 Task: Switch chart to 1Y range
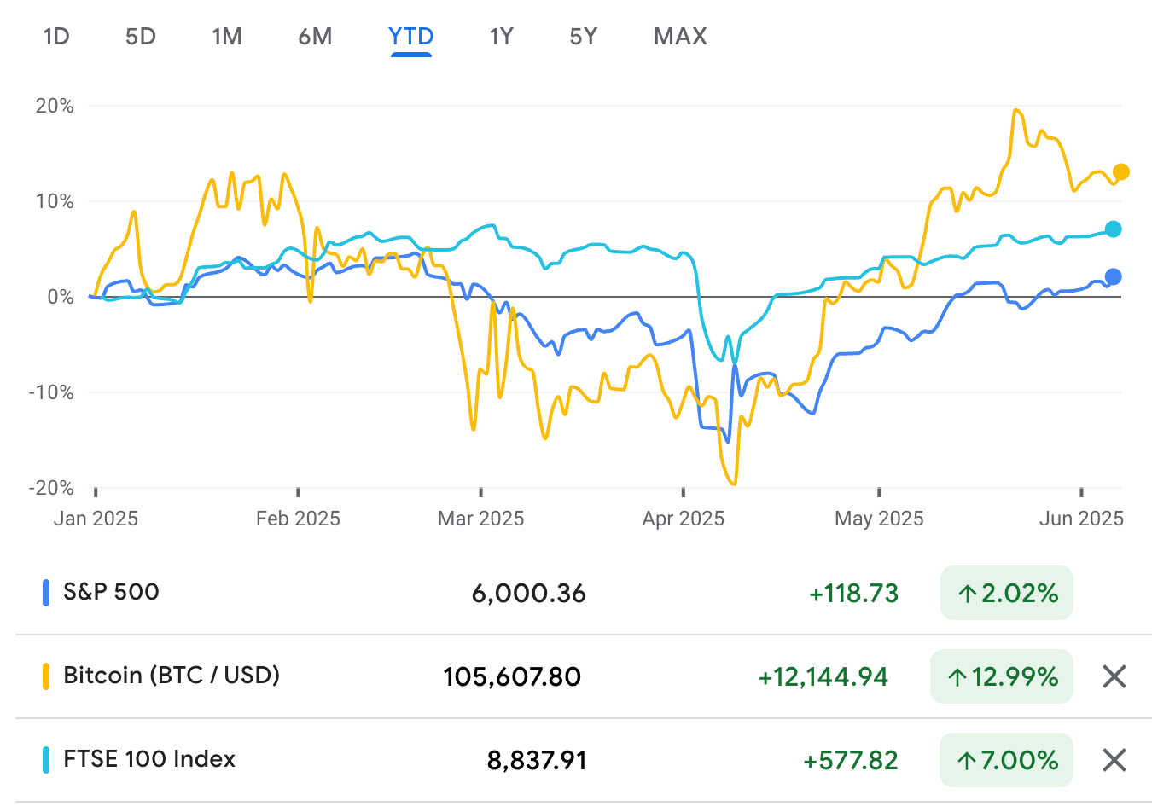point(502,37)
